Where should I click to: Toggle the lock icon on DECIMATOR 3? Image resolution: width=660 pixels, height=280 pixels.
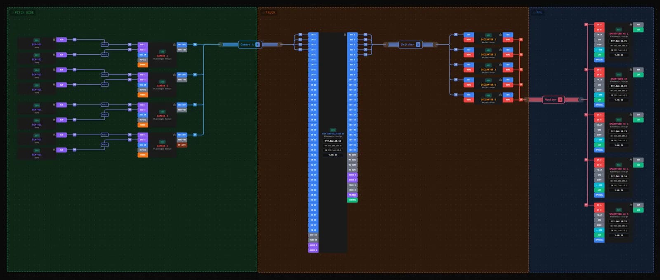[x=500, y=65]
